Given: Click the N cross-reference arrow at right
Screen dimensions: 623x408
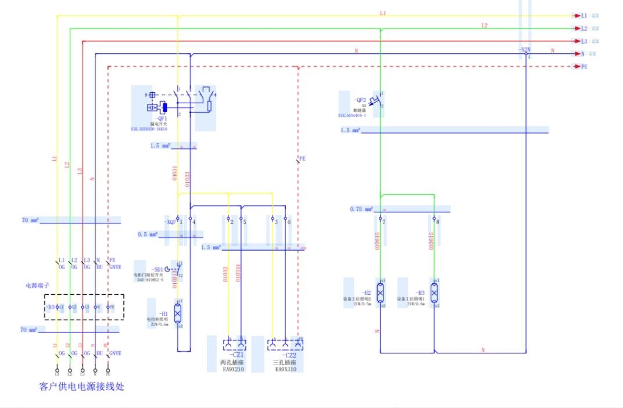Looking at the screenshot, I should 576,54.
